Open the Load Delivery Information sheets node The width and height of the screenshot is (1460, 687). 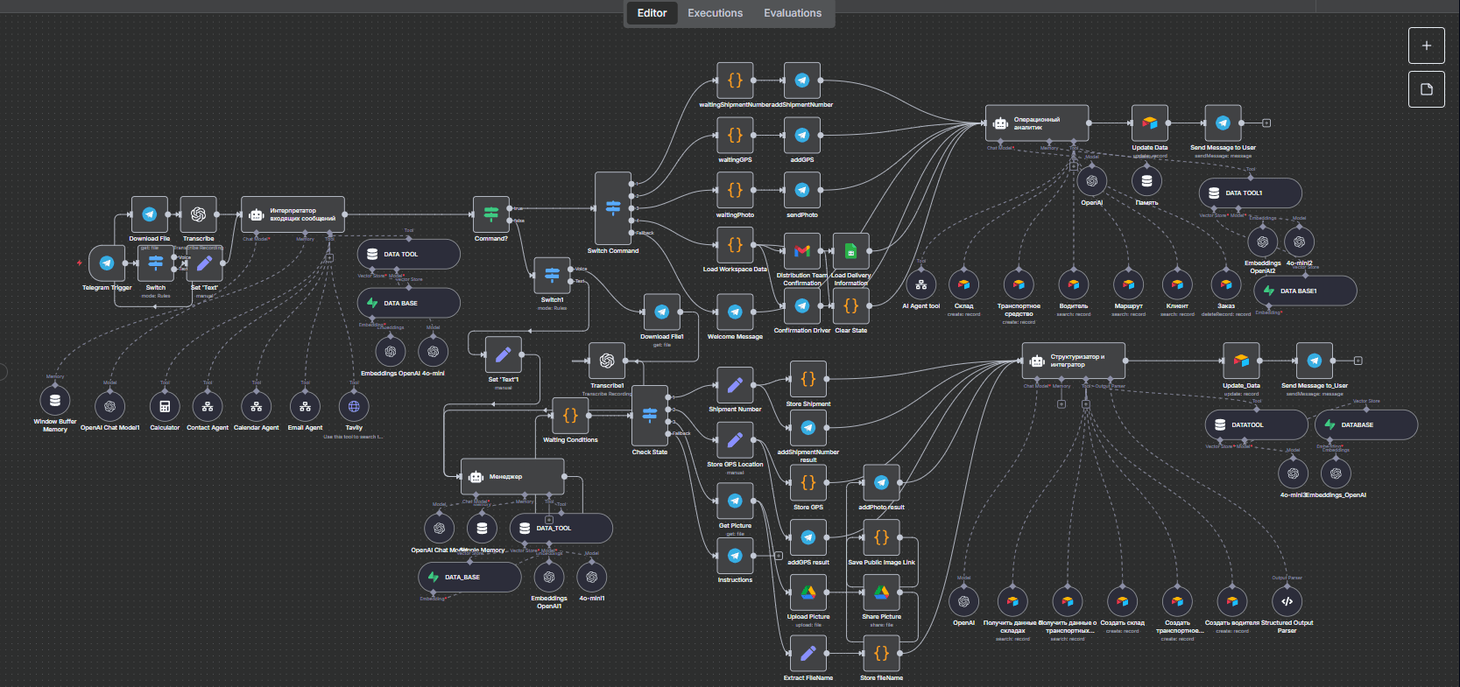pos(850,251)
